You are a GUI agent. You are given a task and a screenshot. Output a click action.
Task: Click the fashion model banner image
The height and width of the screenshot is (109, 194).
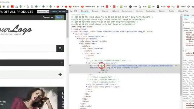point(32,98)
